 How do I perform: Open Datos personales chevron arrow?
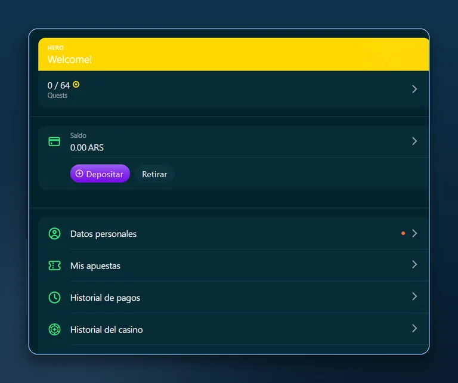[x=414, y=233]
